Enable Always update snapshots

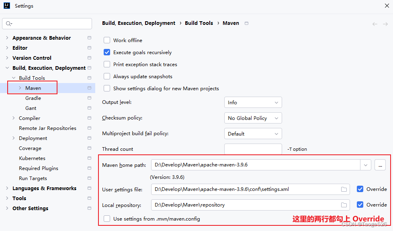[x=107, y=76]
